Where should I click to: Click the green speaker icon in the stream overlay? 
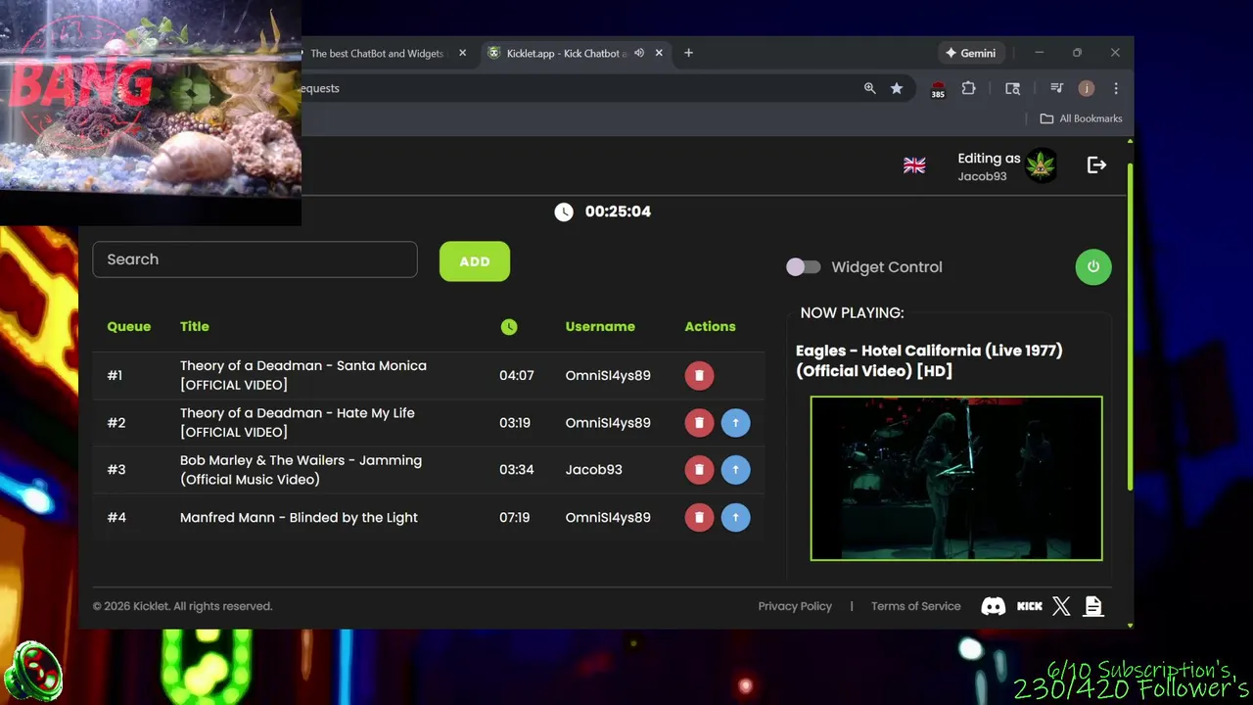click(x=32, y=672)
